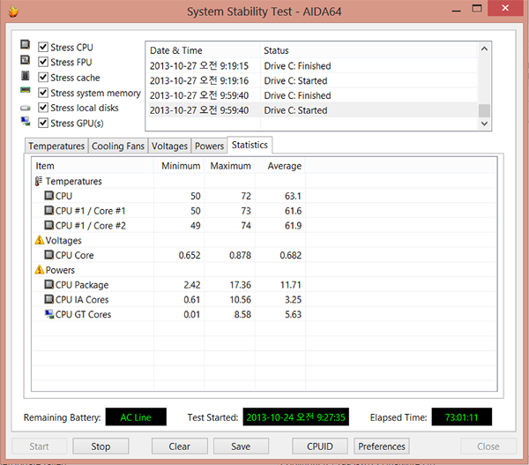Screen dimensions: 529x465
Task: Disable the Stress GPU(s) checkbox
Action: click(x=43, y=123)
